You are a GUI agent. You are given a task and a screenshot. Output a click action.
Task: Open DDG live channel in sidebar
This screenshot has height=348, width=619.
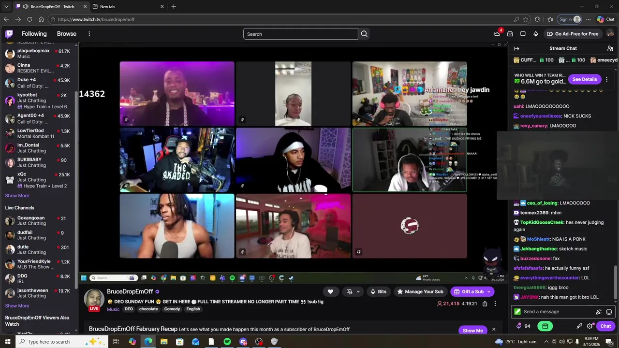pyautogui.click(x=38, y=278)
